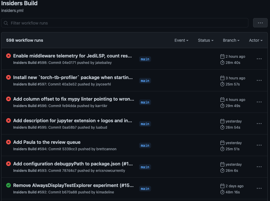Open the kebab menu for run #592
Image resolution: width=270 pixels, height=201 pixels.
tap(259, 188)
